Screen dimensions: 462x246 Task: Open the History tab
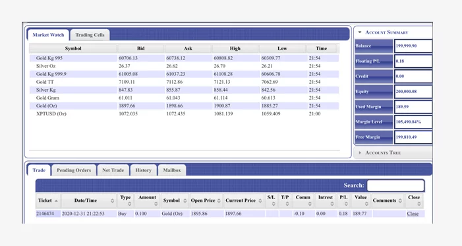pos(144,170)
